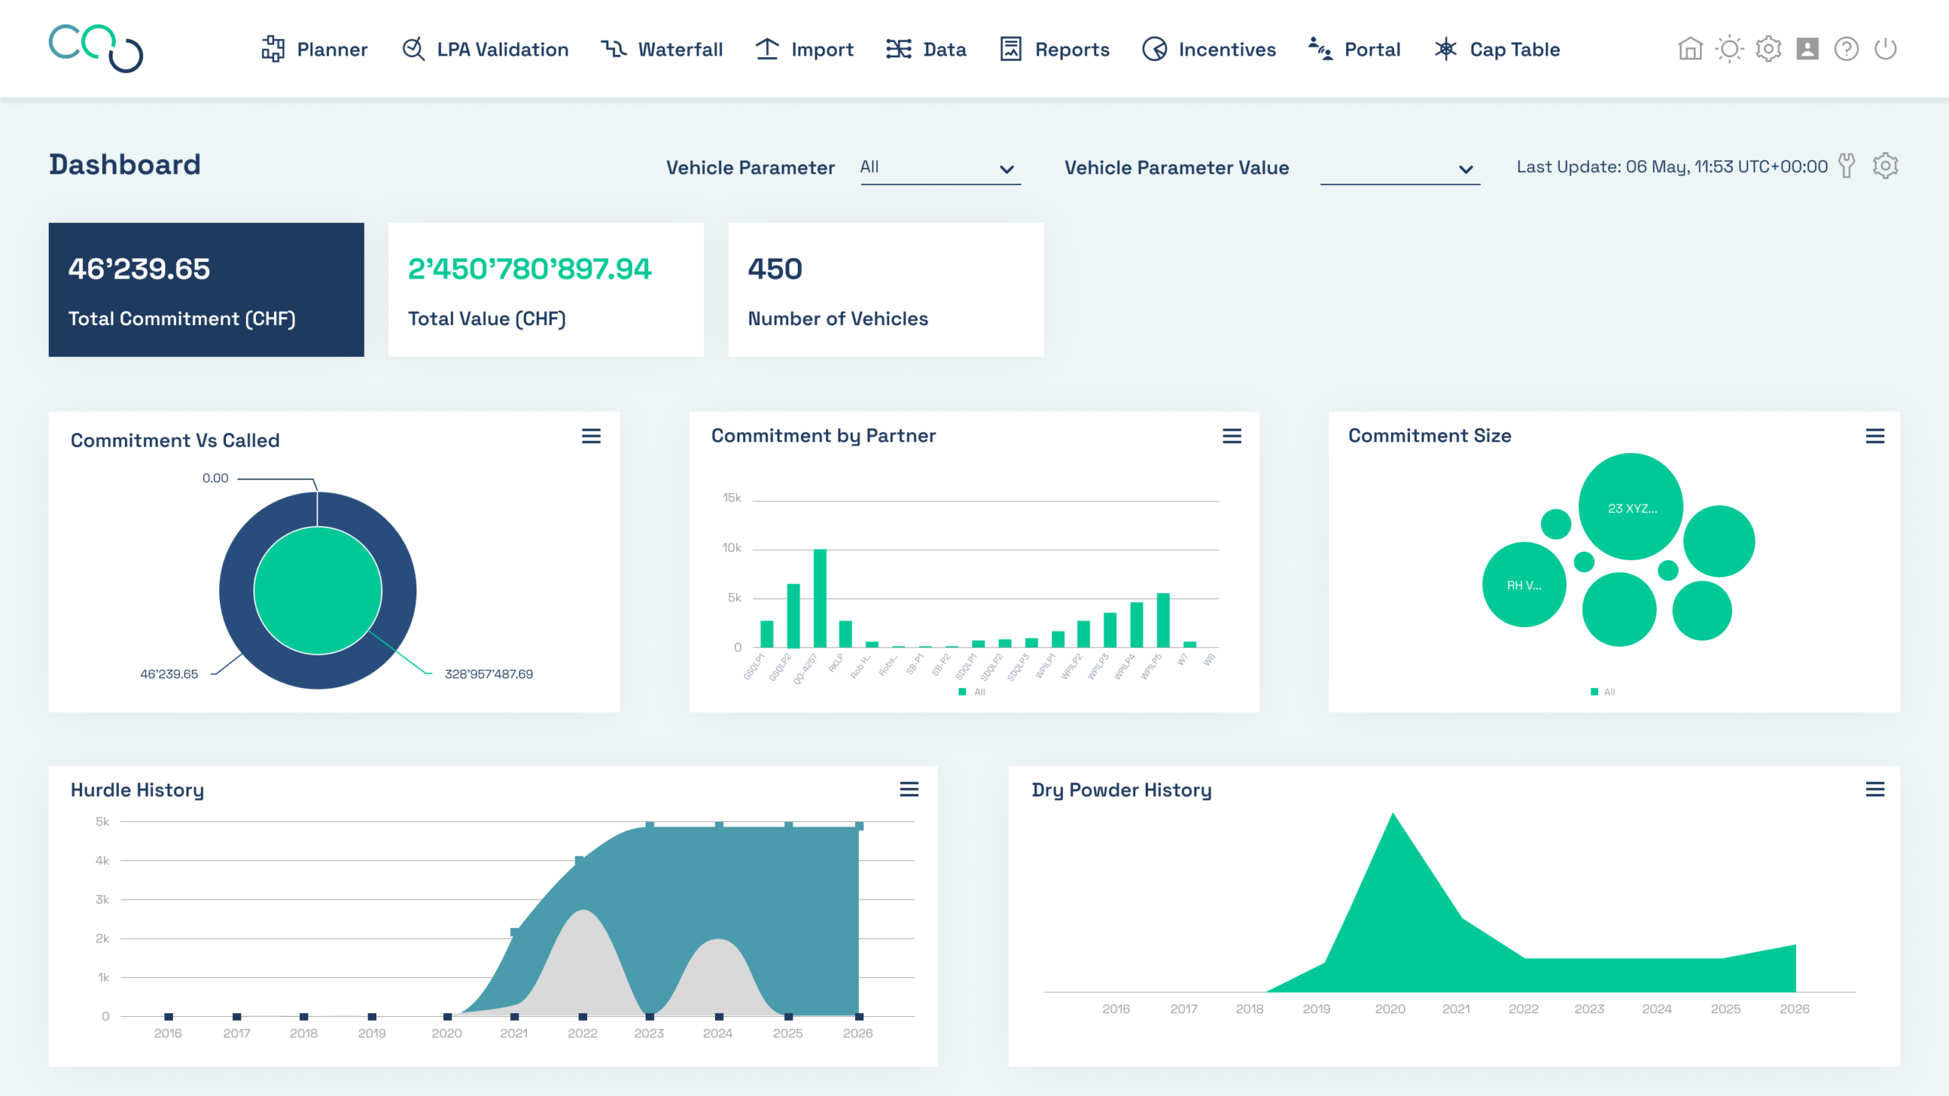Open Dry Powder History chart menu
Viewport: 1949px width, 1096px height.
(1875, 789)
